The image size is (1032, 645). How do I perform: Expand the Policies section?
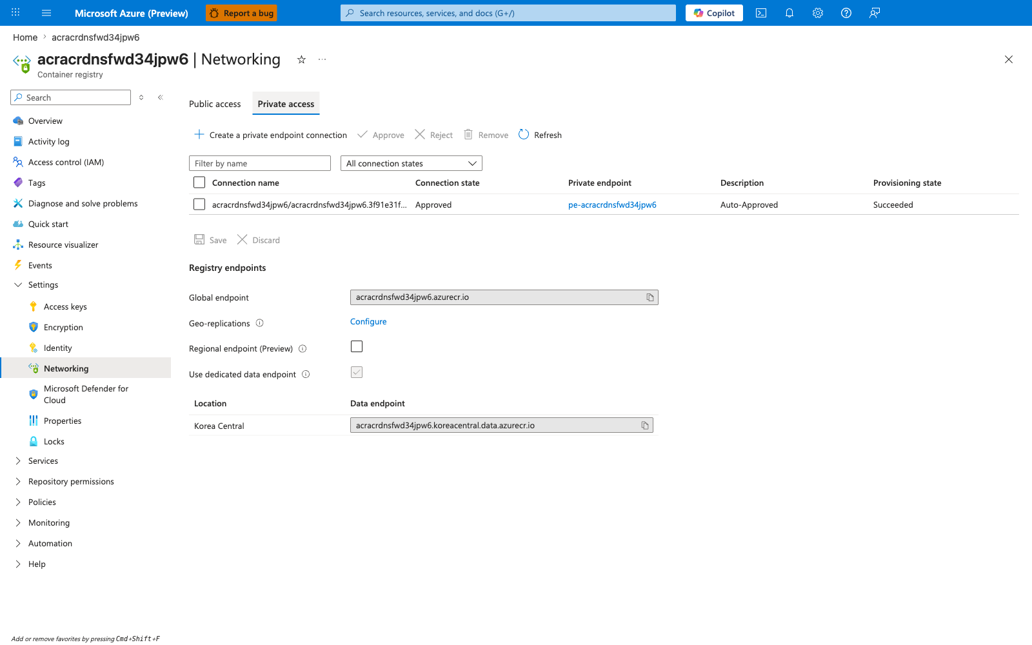[18, 502]
